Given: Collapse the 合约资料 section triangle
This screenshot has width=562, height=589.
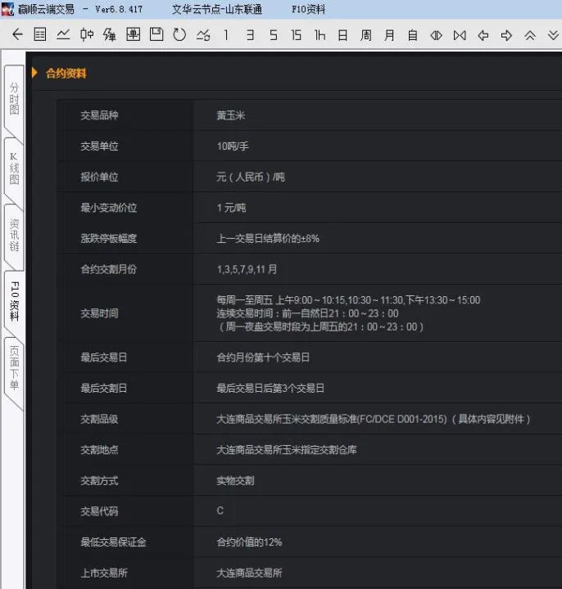Looking at the screenshot, I should click(34, 73).
